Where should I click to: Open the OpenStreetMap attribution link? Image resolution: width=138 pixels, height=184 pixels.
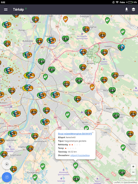pos(130,183)
